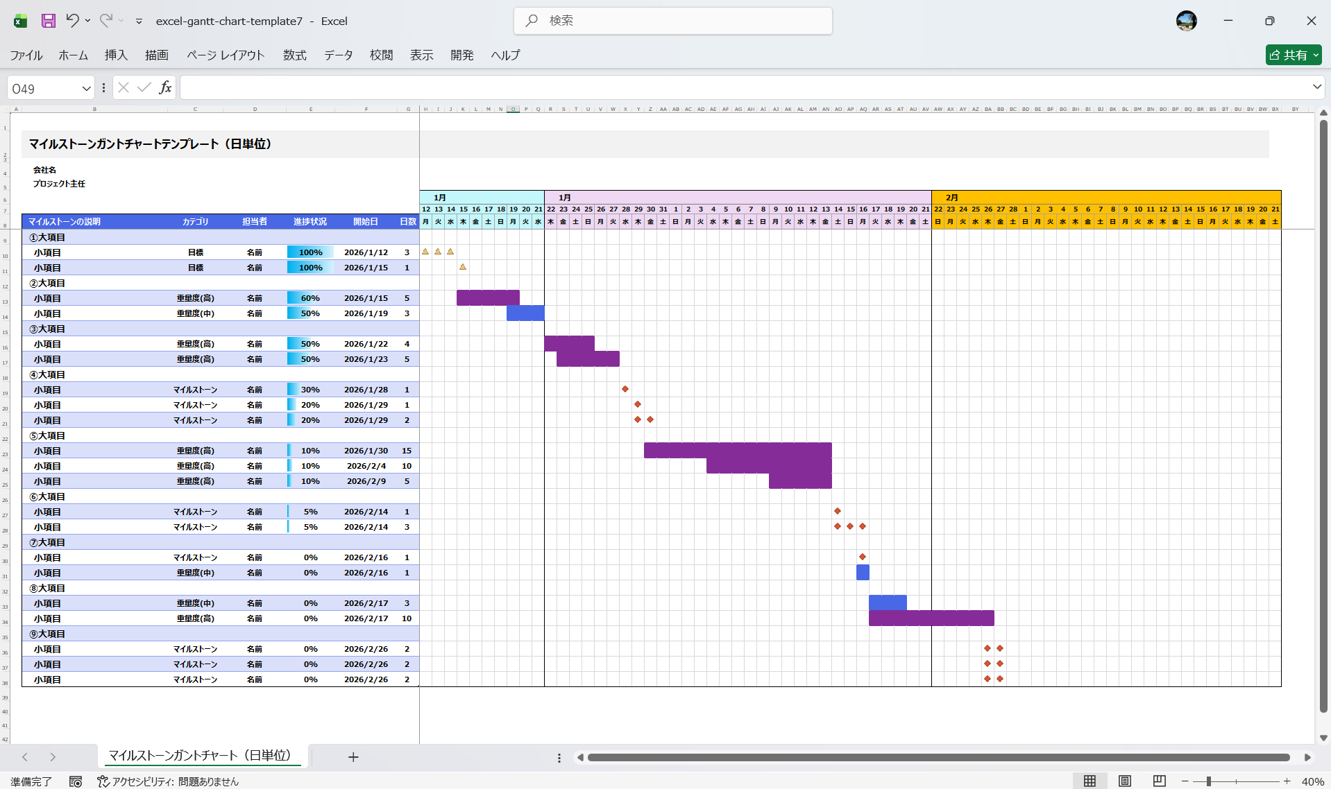Select the マイルストーンガントチャート sheet tab

[x=200, y=756]
